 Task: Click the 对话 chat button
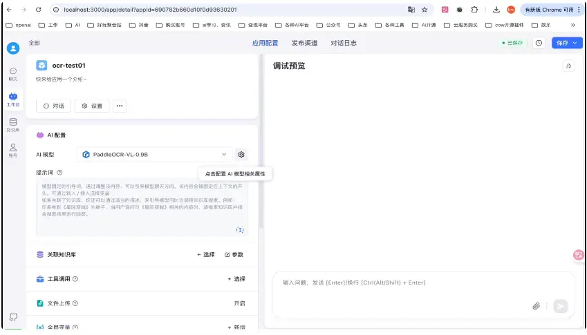[53, 106]
